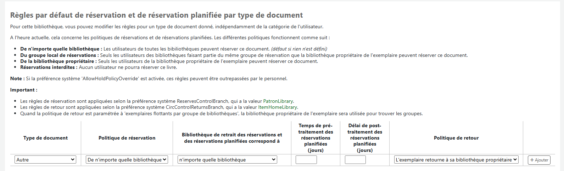The height and width of the screenshot is (171, 564).
Task: Click the bold 'Du groupe local de réservations' label
Action: [58, 55]
